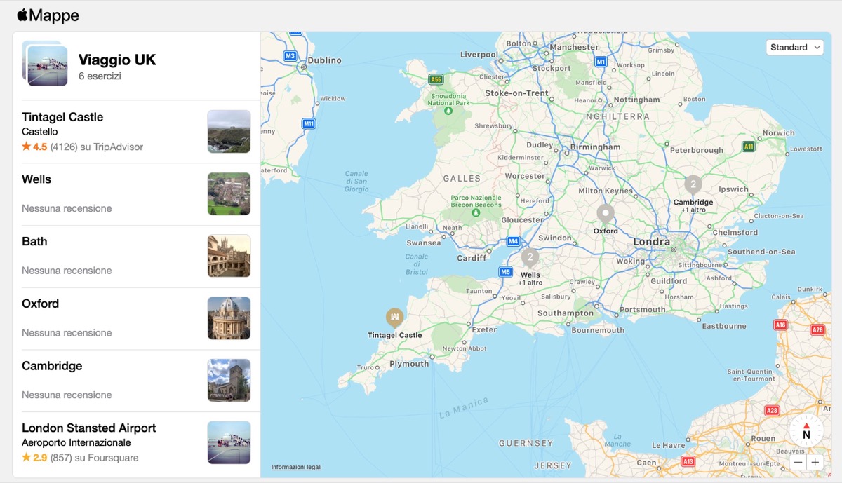Open the TripAdvisor rating for Tintagel Castle
The height and width of the screenshot is (483, 842).
coord(84,147)
